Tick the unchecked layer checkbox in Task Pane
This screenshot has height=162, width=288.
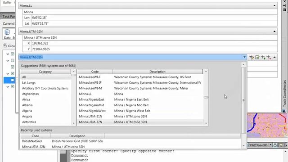(13, 60)
